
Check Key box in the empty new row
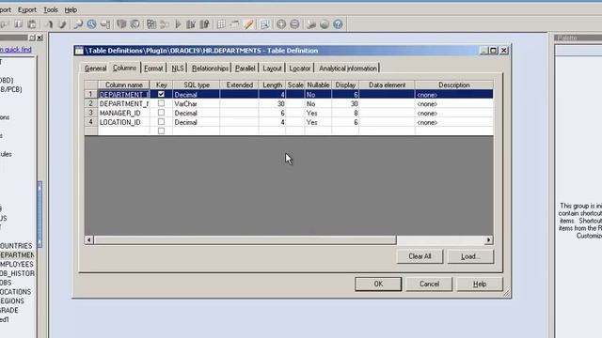[161, 131]
